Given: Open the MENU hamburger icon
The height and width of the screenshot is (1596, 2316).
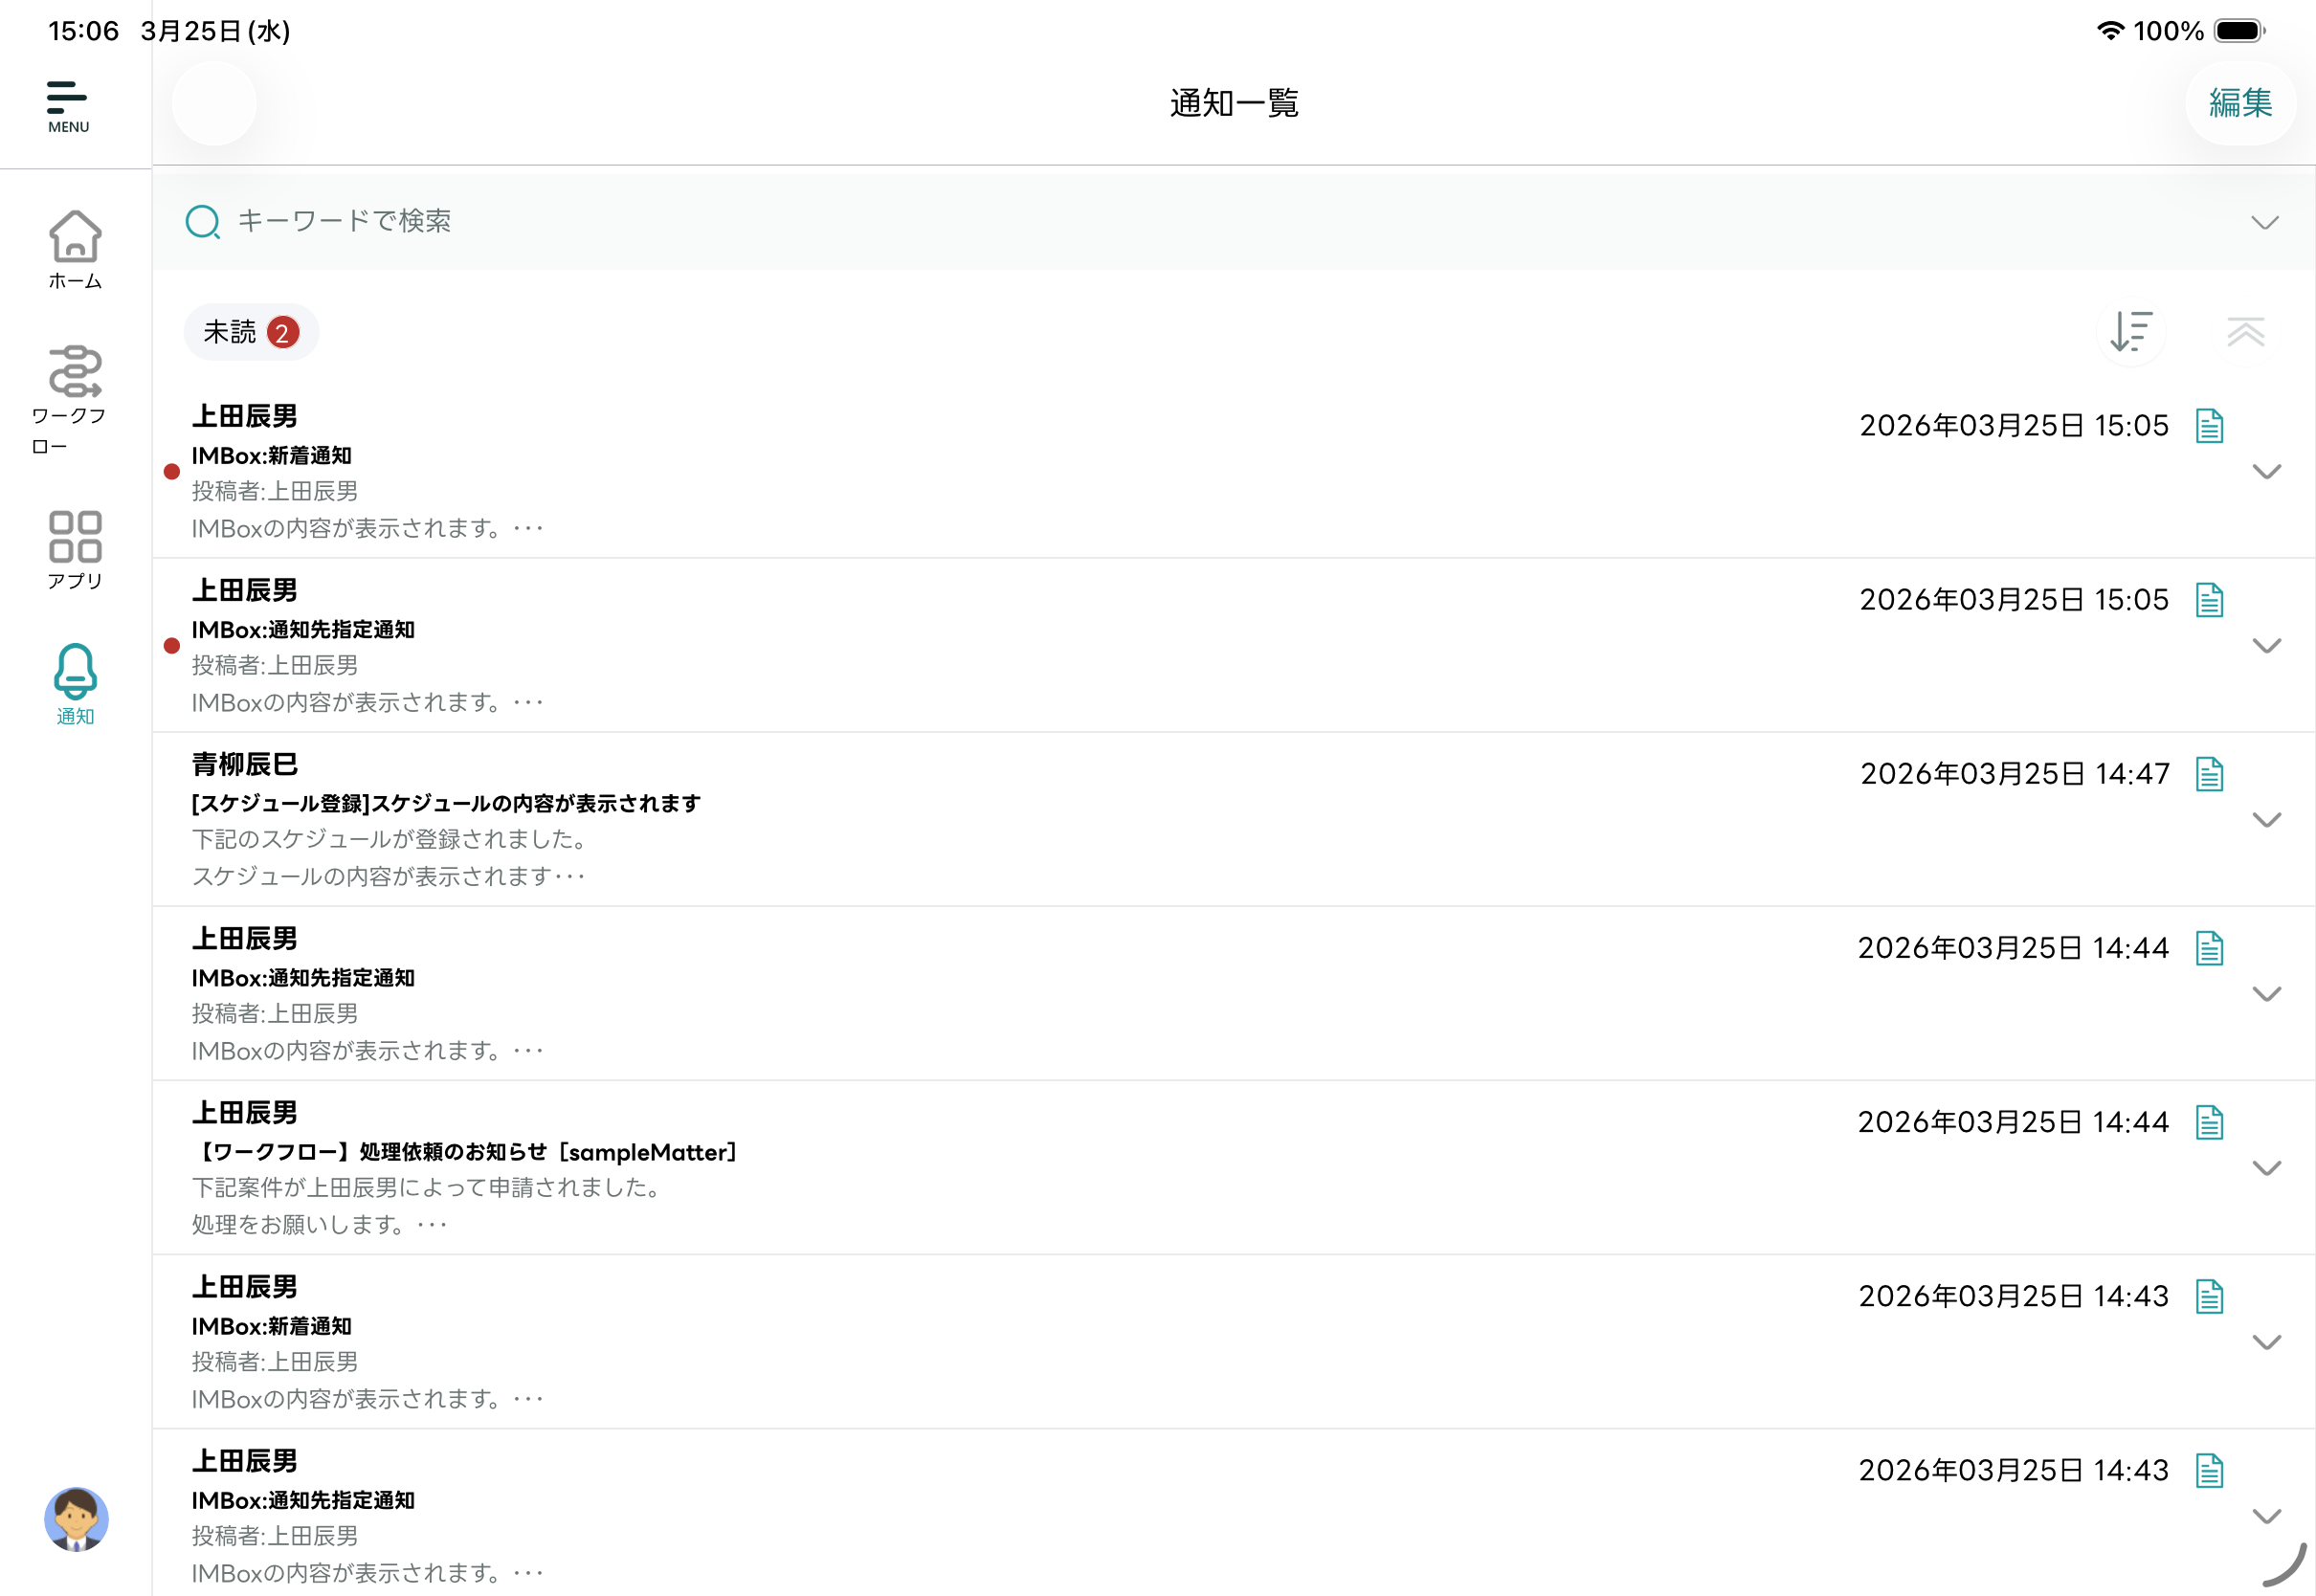Looking at the screenshot, I should (68, 105).
